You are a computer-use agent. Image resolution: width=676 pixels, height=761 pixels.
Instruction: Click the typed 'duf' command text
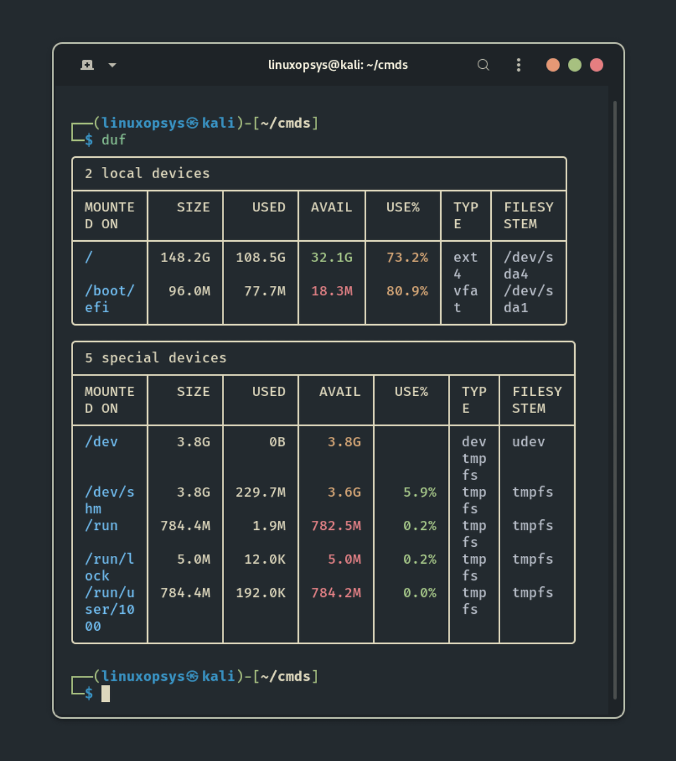[x=113, y=140]
